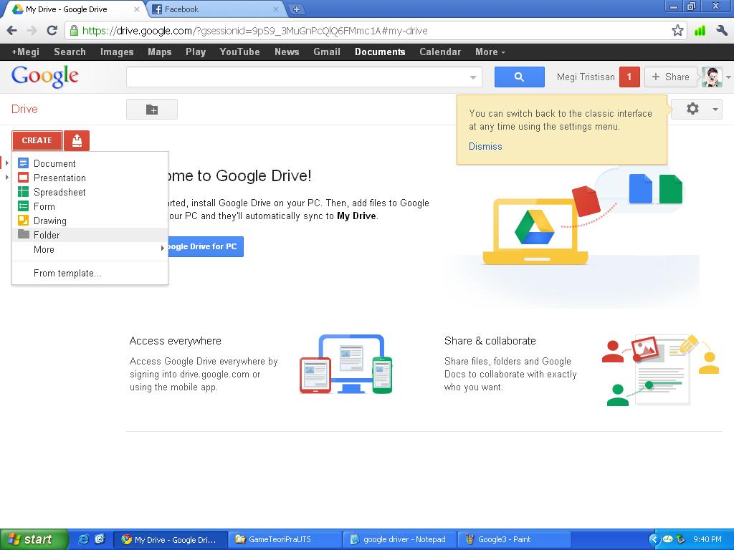The image size is (734, 550).
Task: Click the red notification badge showing 1
Action: [629, 77]
